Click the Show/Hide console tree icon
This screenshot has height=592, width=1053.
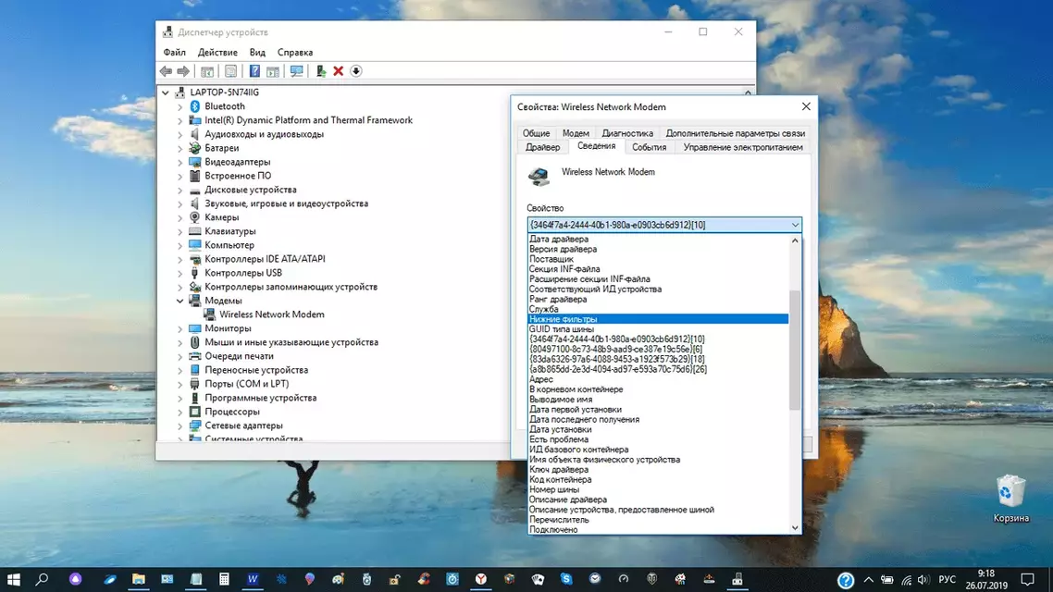click(207, 71)
